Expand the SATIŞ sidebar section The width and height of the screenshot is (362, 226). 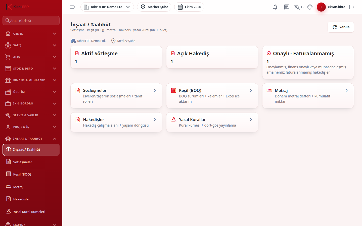[31, 45]
